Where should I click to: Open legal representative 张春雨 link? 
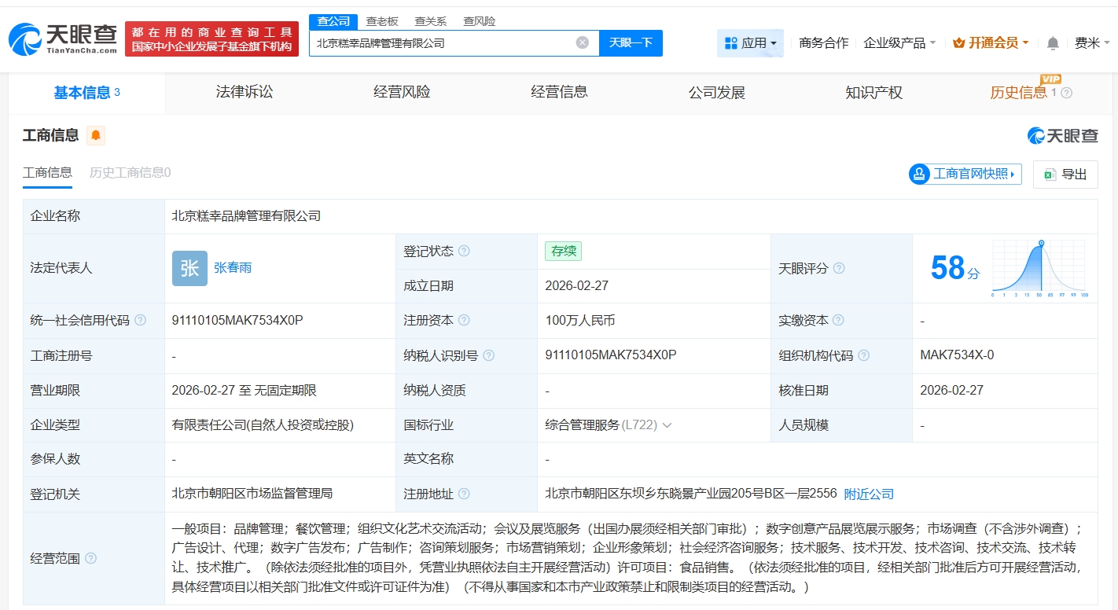pyautogui.click(x=233, y=268)
